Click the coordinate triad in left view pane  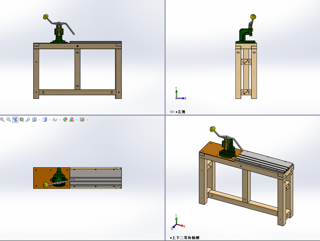[x=181, y=94]
